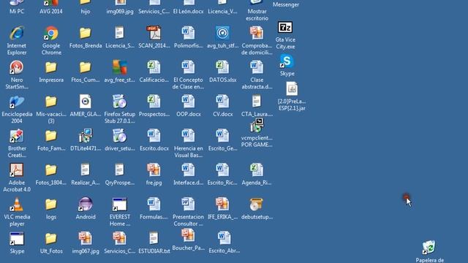468x263 pixels.
Task: Open the driver_setu installer
Action: (x=120, y=137)
